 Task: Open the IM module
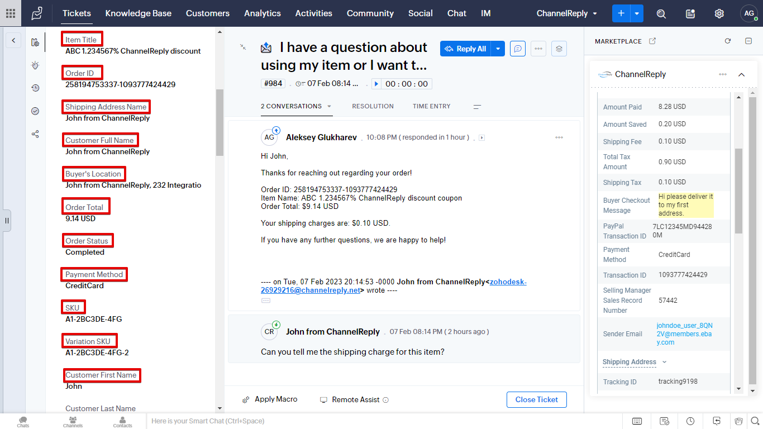[486, 13]
